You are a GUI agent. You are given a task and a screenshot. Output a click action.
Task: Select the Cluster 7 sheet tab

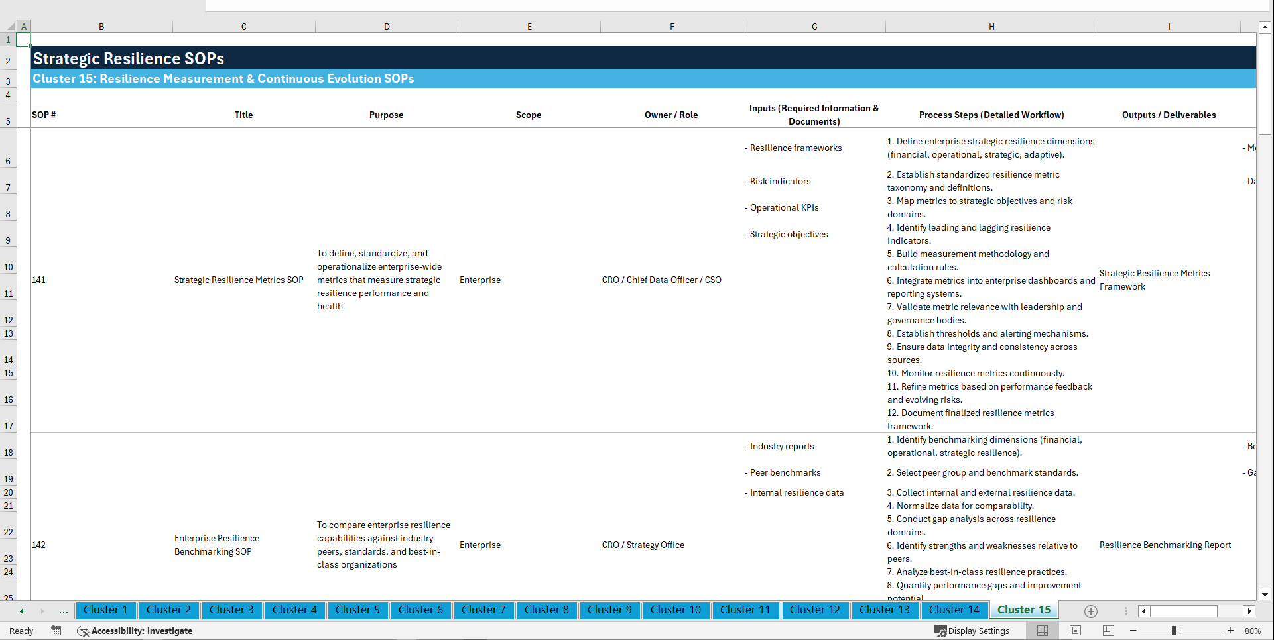click(483, 610)
